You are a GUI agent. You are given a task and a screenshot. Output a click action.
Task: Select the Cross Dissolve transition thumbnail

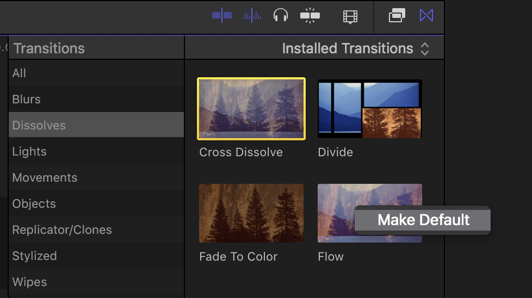(251, 108)
